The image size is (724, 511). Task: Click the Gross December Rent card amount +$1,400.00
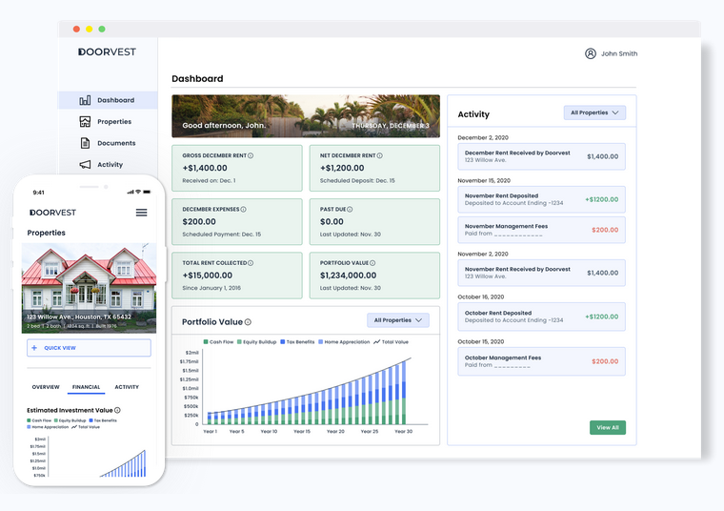tap(205, 168)
